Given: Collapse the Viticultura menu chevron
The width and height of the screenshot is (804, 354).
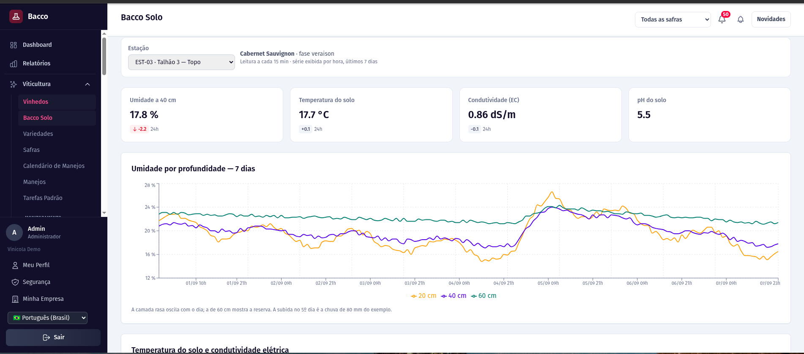Looking at the screenshot, I should 88,84.
